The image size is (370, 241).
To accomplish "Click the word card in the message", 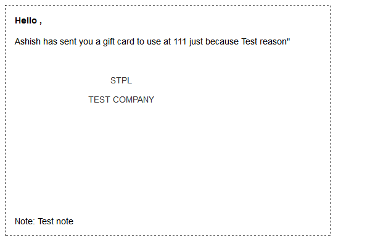I will coord(126,41).
